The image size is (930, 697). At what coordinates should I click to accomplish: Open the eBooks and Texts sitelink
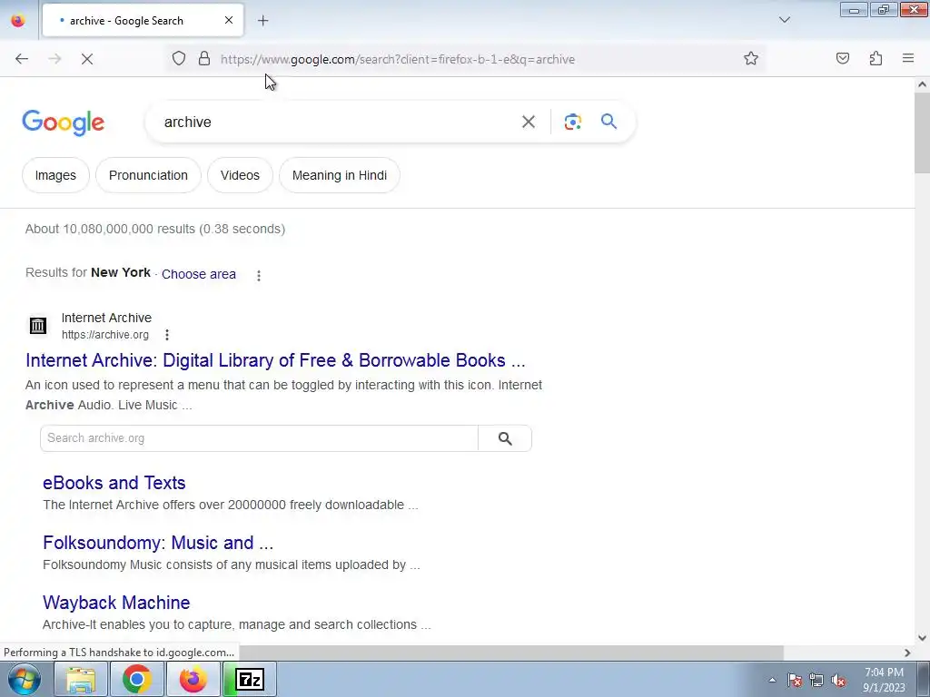114,483
